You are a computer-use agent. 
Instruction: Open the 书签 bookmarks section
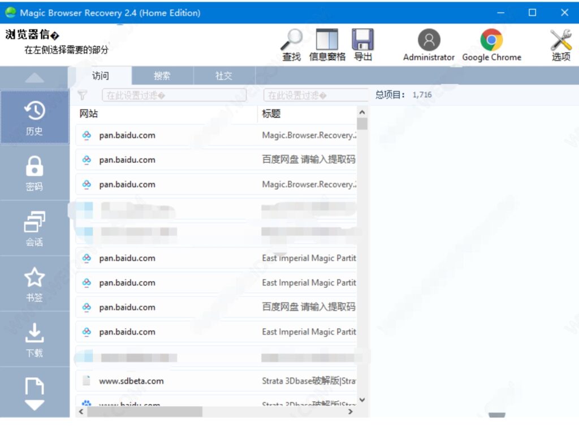[x=34, y=284]
